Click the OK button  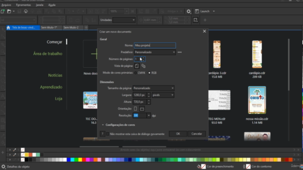point(178,134)
